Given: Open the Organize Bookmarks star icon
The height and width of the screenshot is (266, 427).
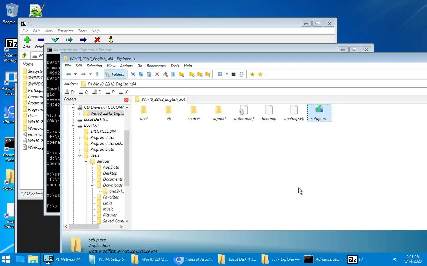Looking at the screenshot, I should pyautogui.click(x=260, y=74).
